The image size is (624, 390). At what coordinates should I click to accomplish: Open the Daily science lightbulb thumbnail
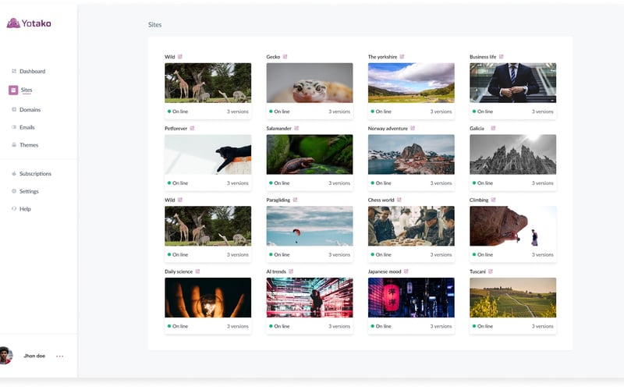click(x=207, y=298)
